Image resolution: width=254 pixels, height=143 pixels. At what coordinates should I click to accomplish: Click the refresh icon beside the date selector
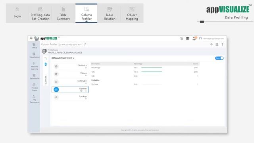click(85, 44)
